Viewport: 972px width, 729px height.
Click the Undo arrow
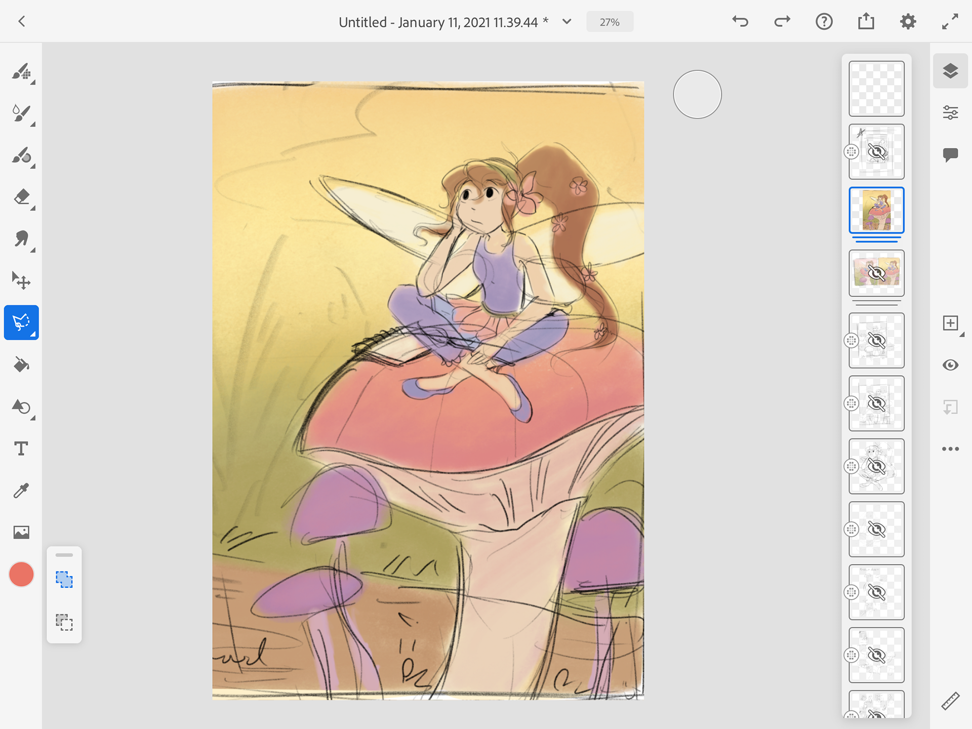point(740,22)
